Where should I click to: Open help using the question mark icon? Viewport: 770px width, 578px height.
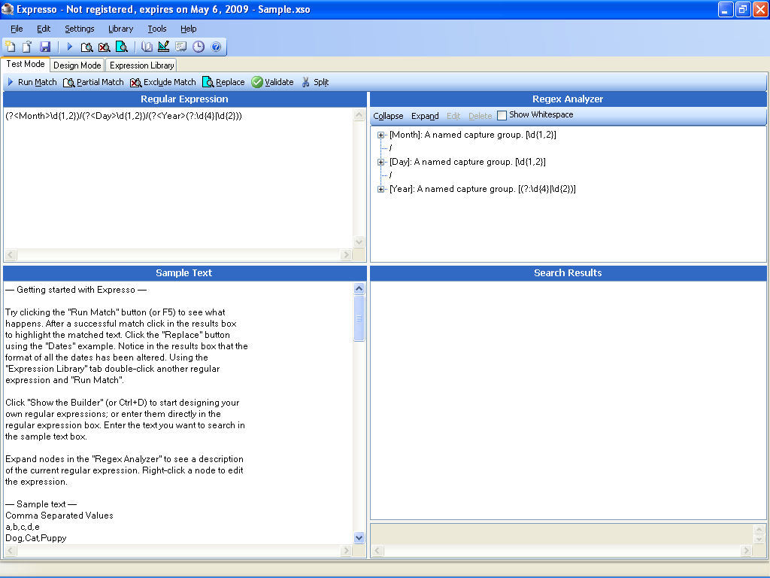tap(216, 46)
